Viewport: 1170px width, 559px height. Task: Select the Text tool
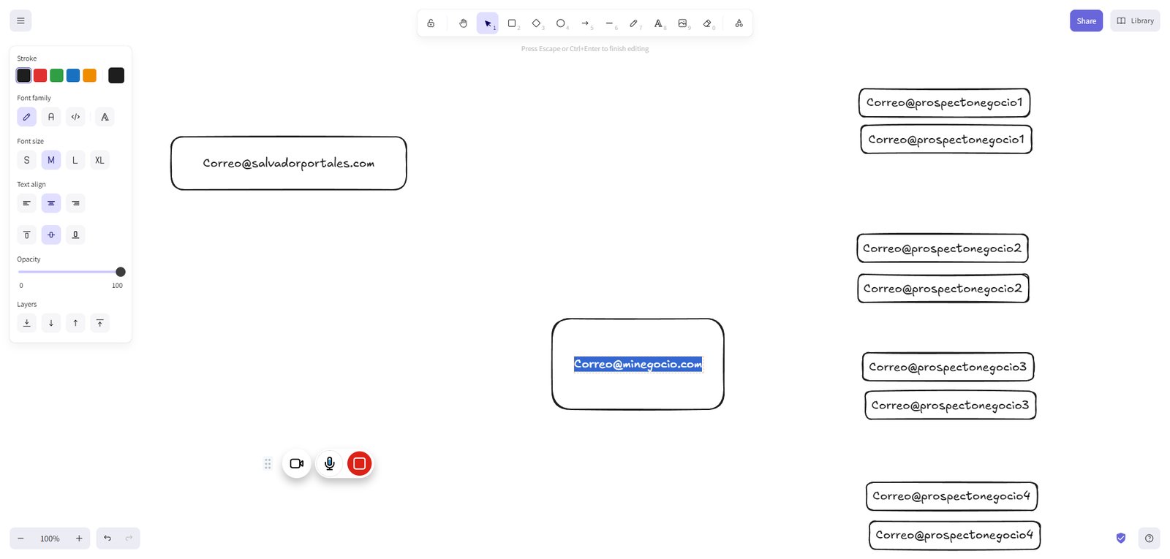click(x=658, y=23)
